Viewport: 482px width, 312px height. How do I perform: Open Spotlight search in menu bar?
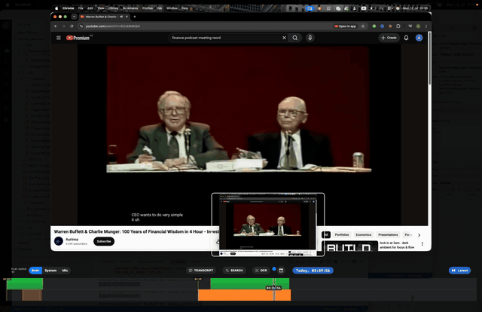381,8
